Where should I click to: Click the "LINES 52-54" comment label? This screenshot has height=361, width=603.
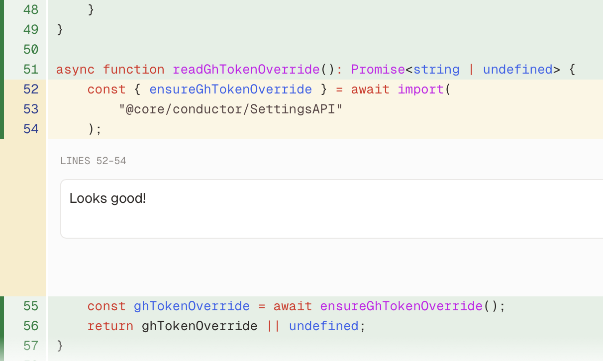pyautogui.click(x=93, y=161)
